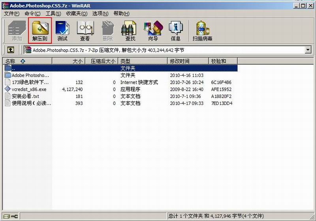316x221 pixels.
Task: Open the 帮助(H) menu
Action: click(122, 13)
